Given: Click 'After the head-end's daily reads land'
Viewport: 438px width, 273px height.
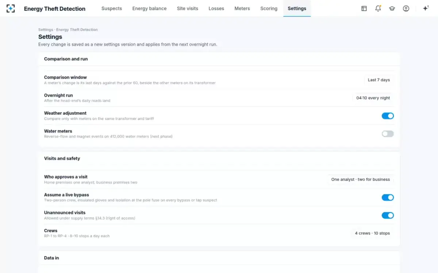Looking at the screenshot, I should (77, 101).
